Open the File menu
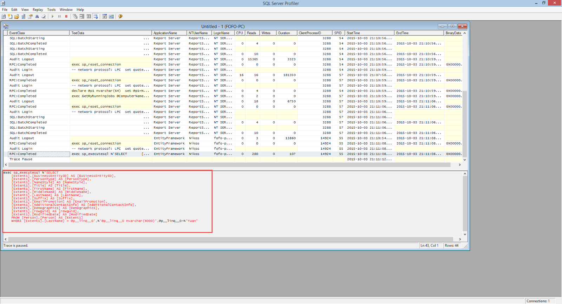 tap(5, 10)
